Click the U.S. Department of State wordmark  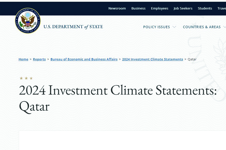73,27
